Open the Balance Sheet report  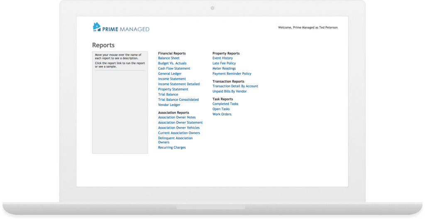[x=169, y=58]
